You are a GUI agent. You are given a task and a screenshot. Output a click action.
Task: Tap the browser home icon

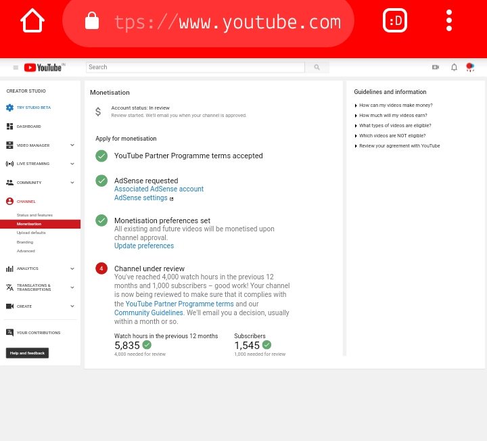[x=32, y=20]
